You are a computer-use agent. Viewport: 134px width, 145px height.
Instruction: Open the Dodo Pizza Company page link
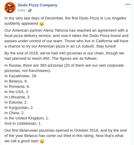[38, 5]
